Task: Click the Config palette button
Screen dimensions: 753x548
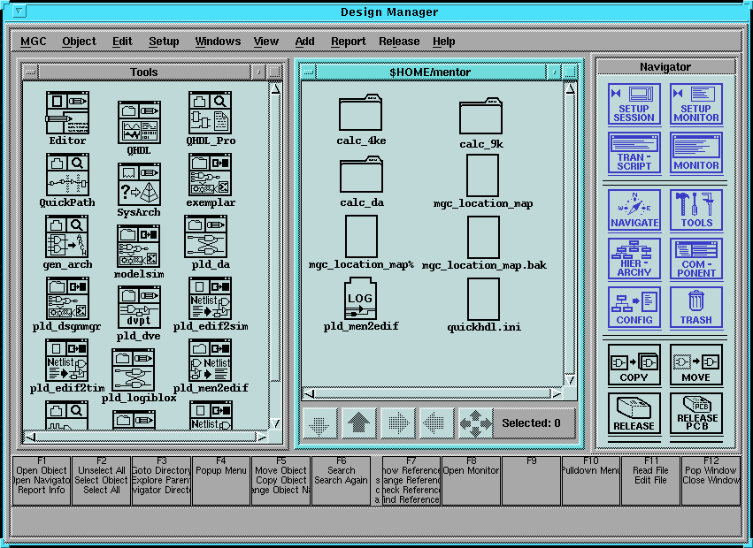Action: point(634,308)
